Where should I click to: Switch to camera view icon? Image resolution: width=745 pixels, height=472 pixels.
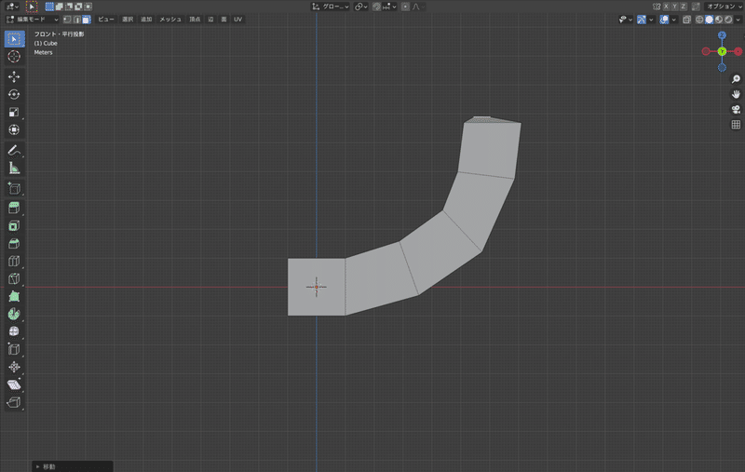(736, 109)
